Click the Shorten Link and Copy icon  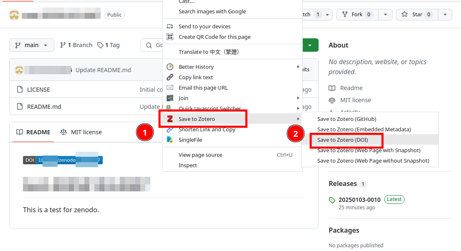pos(170,130)
